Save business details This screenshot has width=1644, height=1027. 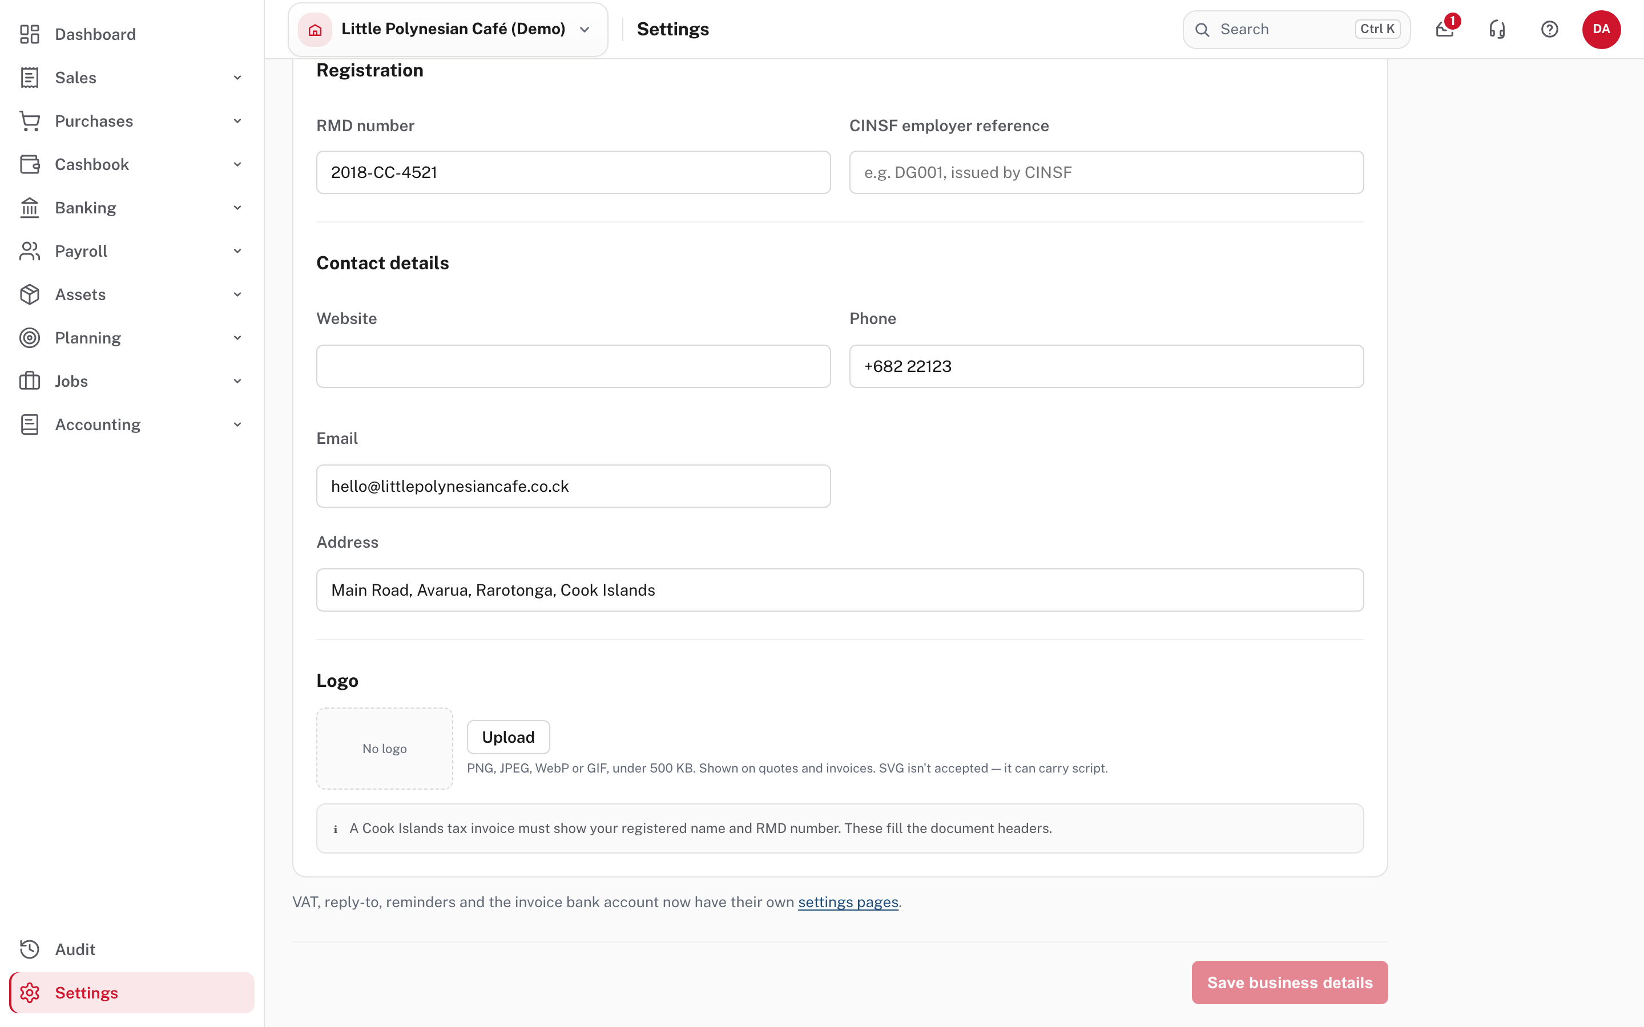tap(1290, 982)
